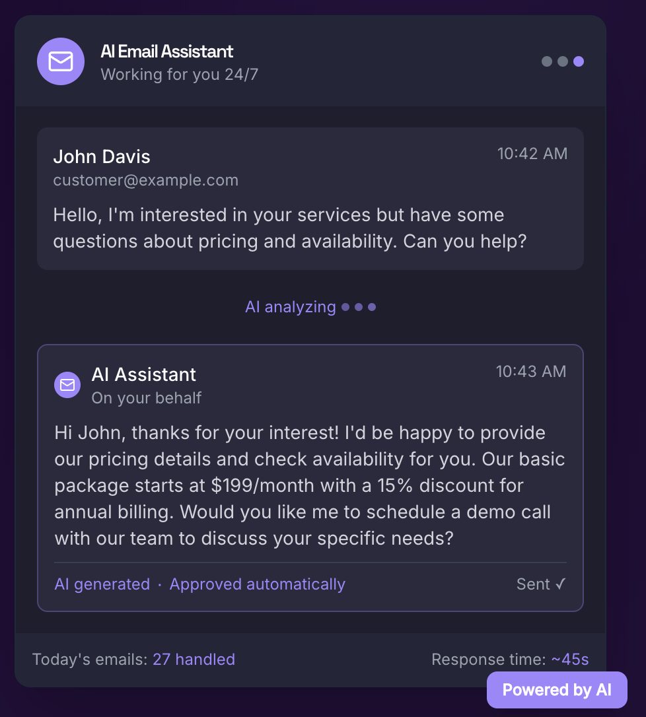The width and height of the screenshot is (646, 717).
Task: Click the AI analyzing status text
Action: coord(291,307)
